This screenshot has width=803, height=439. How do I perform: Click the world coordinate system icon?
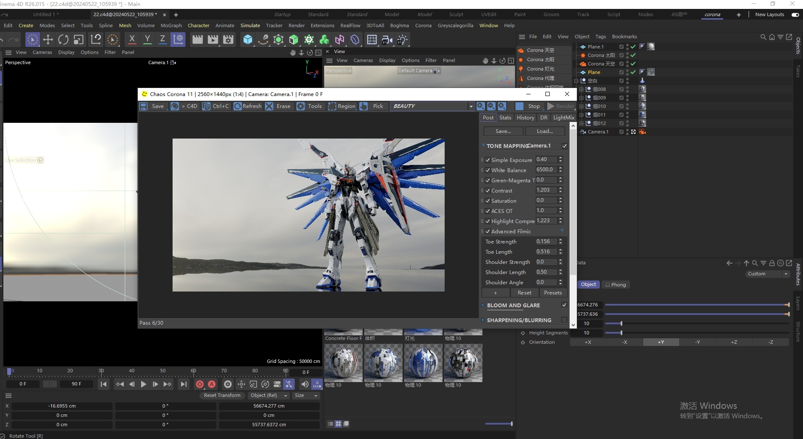(x=178, y=40)
